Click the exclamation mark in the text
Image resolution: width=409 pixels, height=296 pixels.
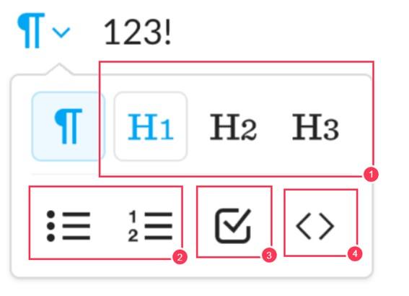coord(168,32)
